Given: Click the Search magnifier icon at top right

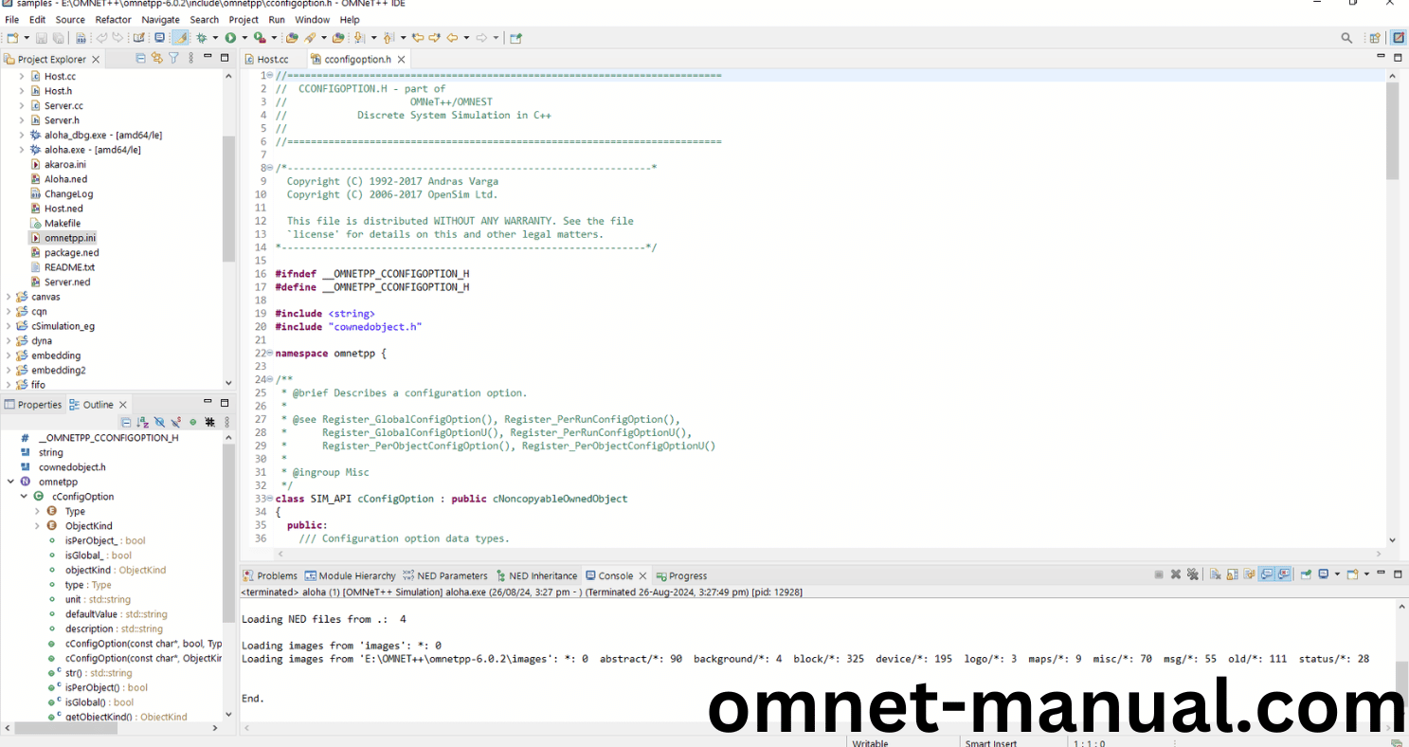Looking at the screenshot, I should (1346, 38).
